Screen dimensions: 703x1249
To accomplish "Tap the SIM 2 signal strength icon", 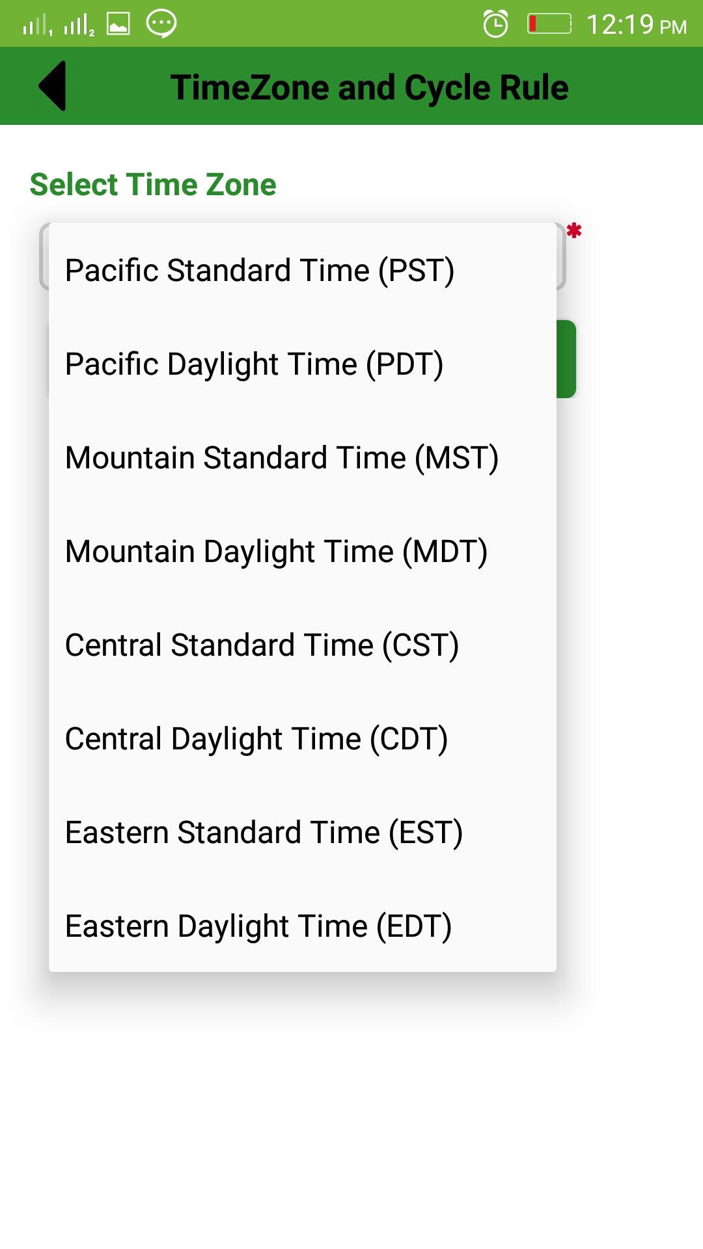I will click(x=78, y=25).
